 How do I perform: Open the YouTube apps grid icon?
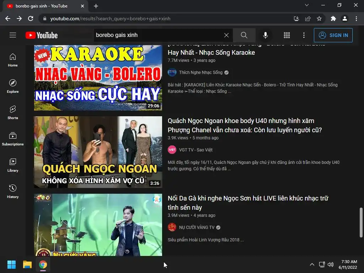[x=287, y=35]
